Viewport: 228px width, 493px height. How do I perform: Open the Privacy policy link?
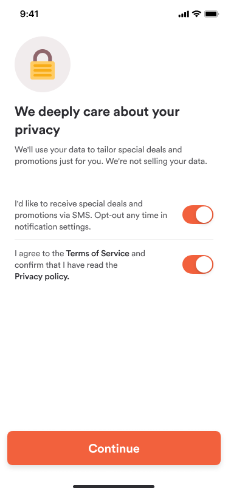42,277
